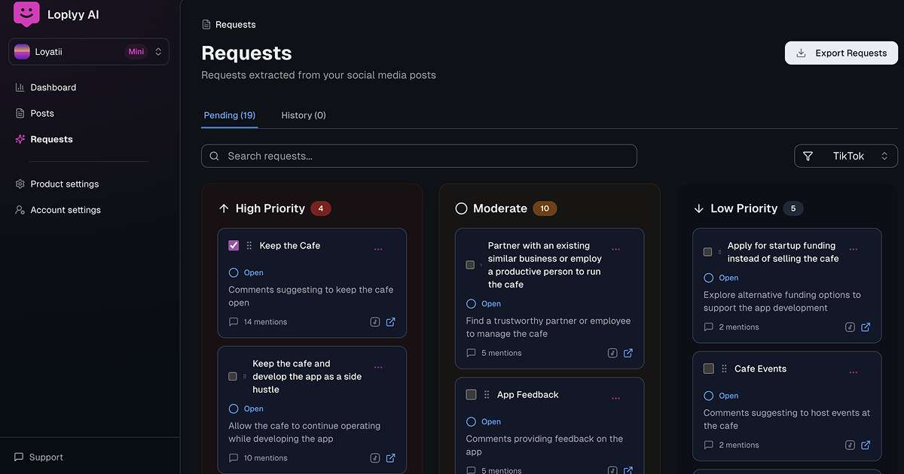Click the Loplyy AI logo icon
Image resolution: width=904 pixels, height=474 pixels.
click(x=26, y=14)
